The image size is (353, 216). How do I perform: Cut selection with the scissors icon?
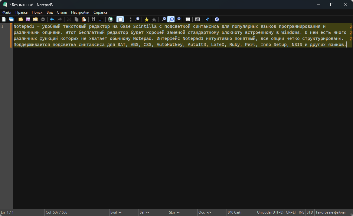point(69,19)
